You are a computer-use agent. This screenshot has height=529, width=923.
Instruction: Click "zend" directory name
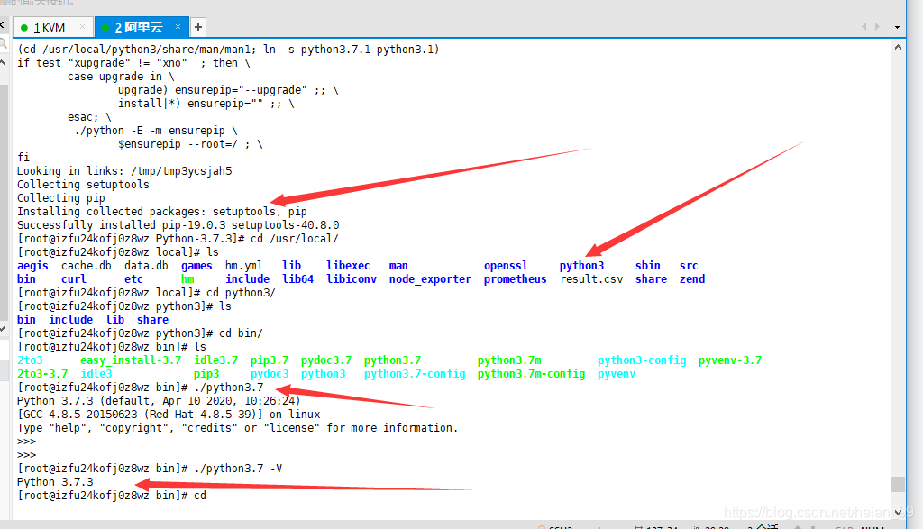pyautogui.click(x=692, y=279)
